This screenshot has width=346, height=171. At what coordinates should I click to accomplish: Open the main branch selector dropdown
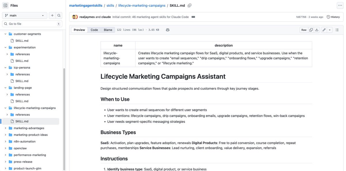point(25,16)
